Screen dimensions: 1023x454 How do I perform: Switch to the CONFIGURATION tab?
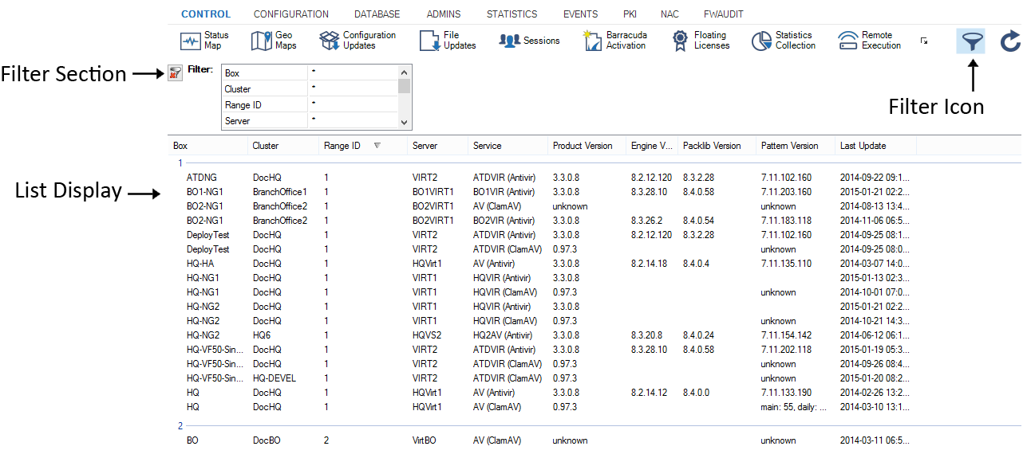[291, 14]
